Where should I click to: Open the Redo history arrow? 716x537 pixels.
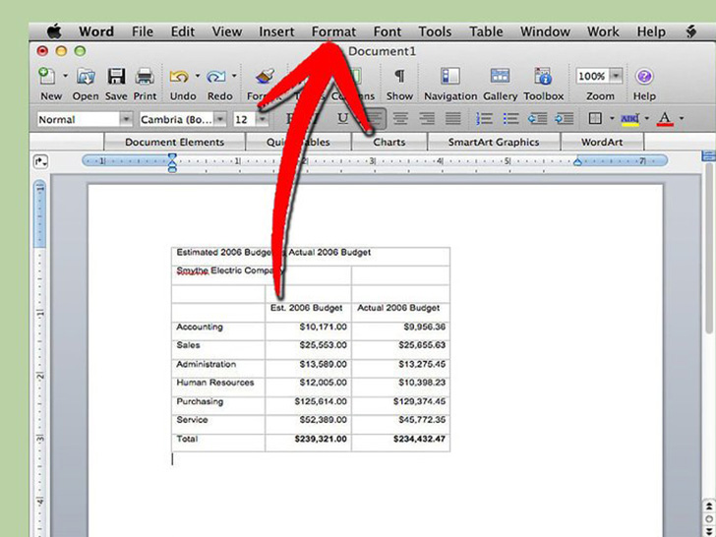point(234,76)
